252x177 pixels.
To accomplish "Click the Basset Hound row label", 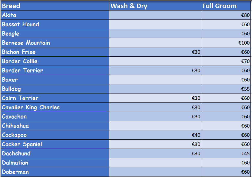I will [55, 24].
